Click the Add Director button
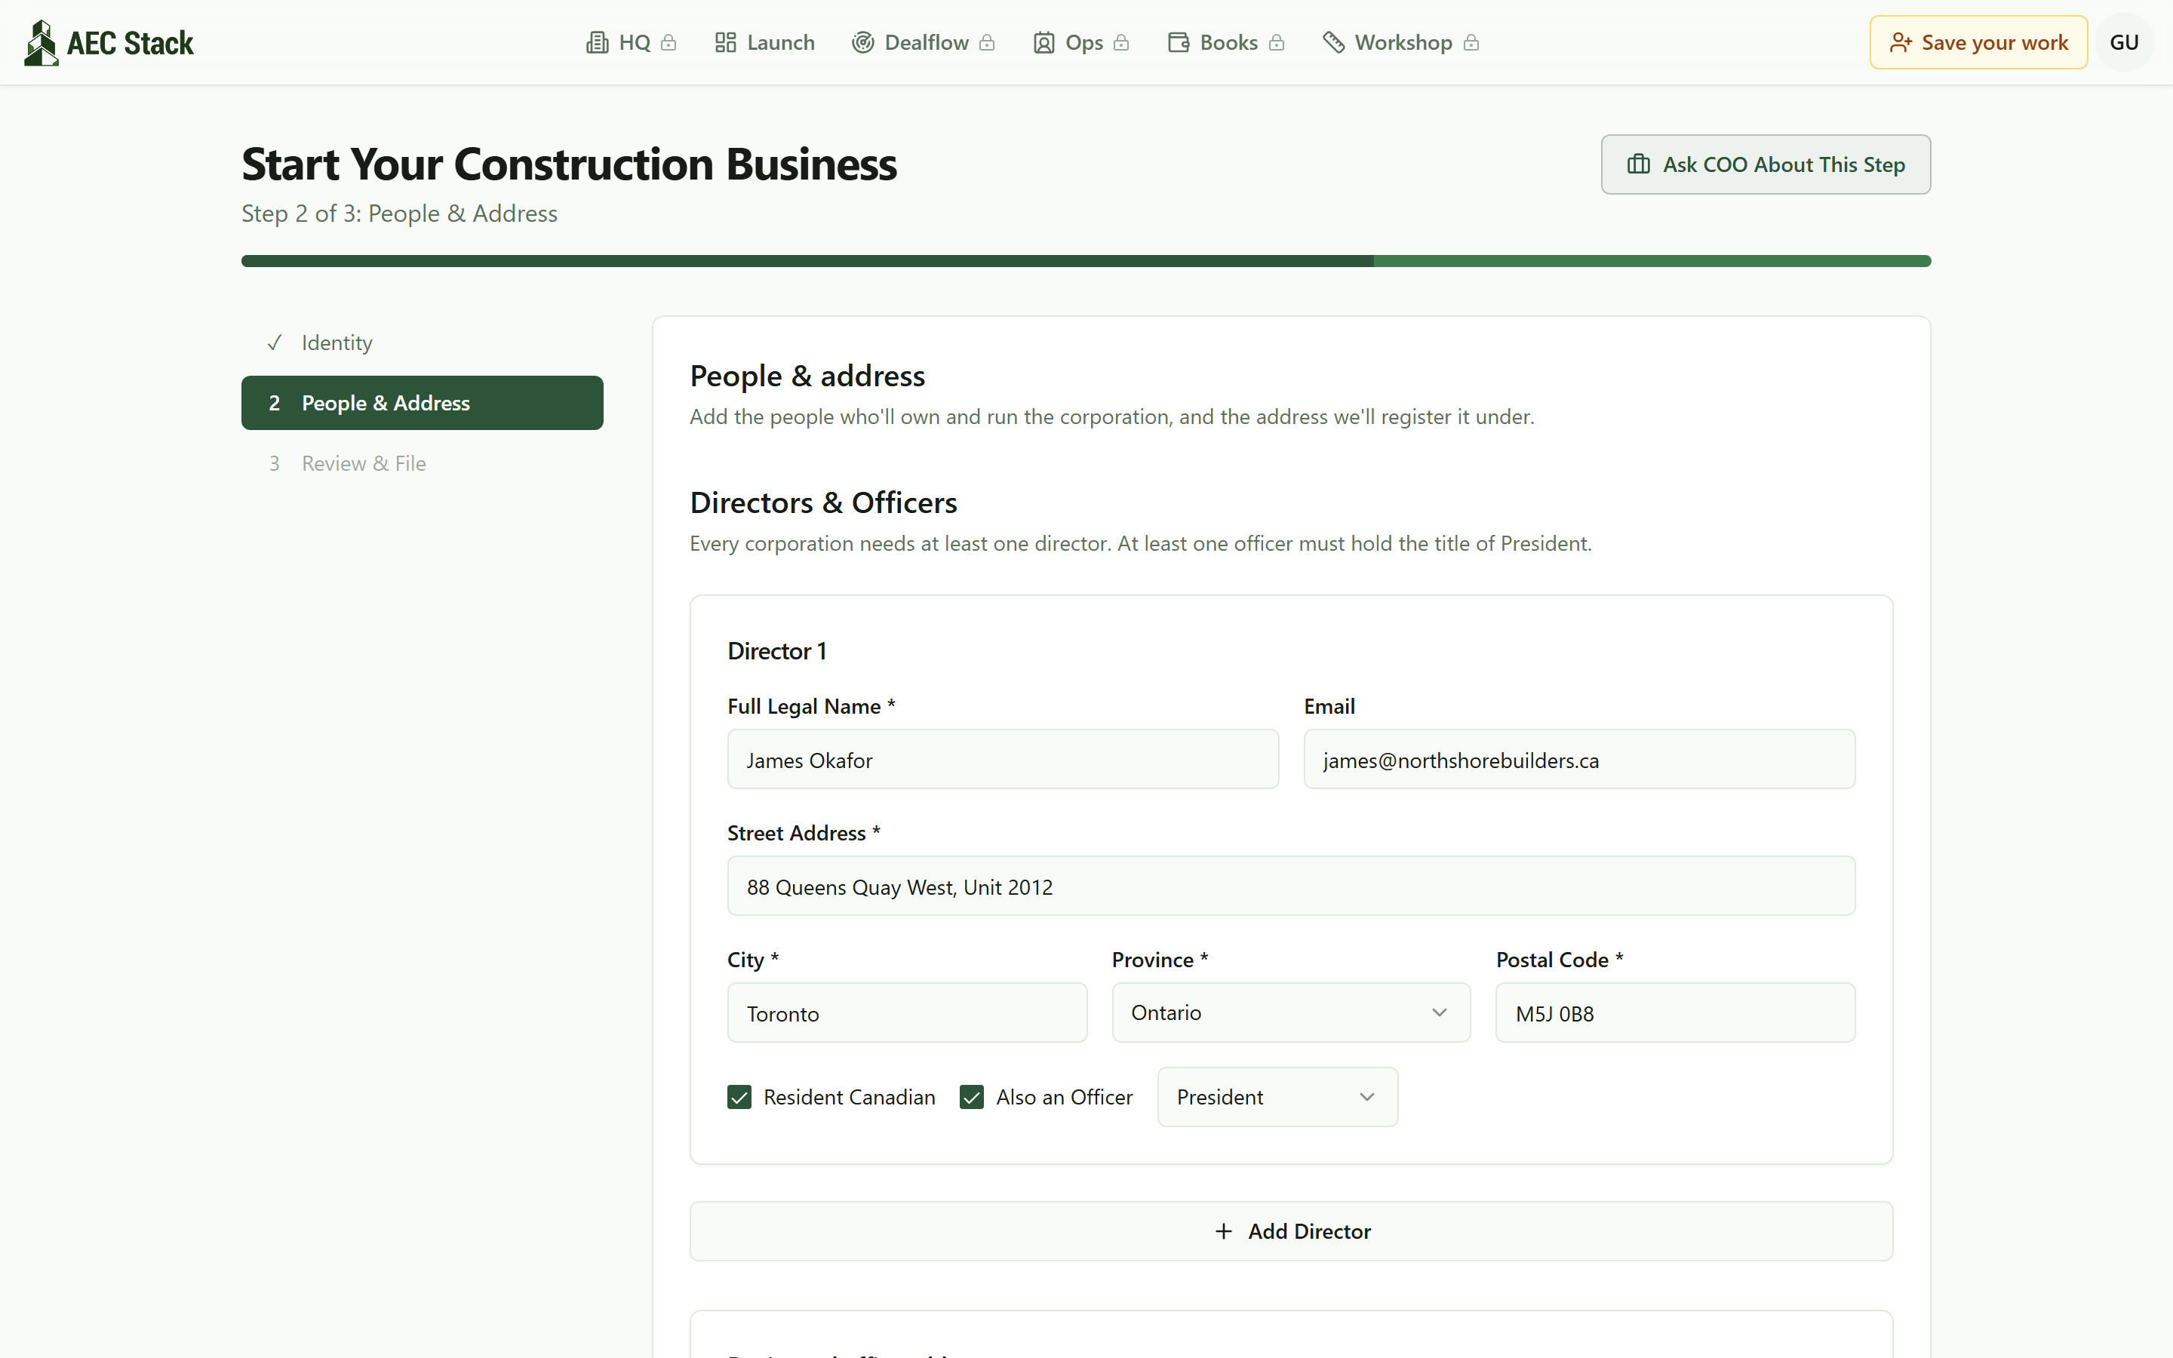 click(x=1291, y=1231)
